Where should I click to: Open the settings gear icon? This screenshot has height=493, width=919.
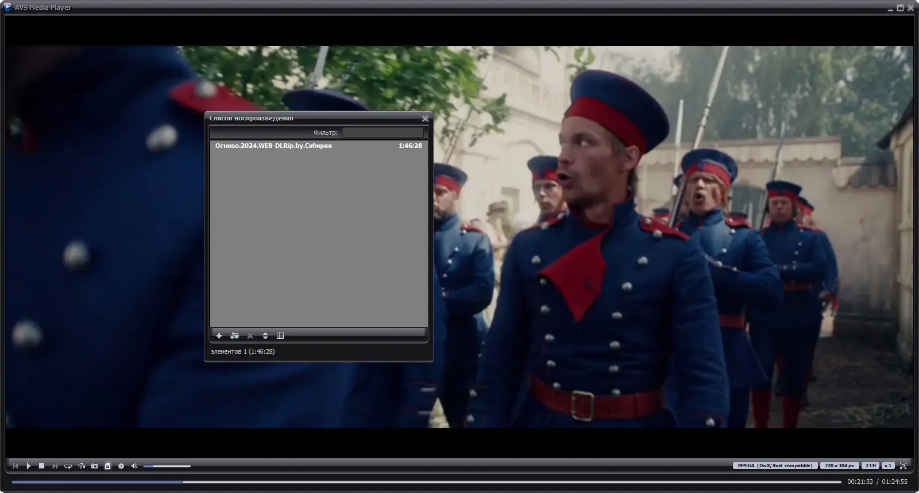tap(121, 466)
